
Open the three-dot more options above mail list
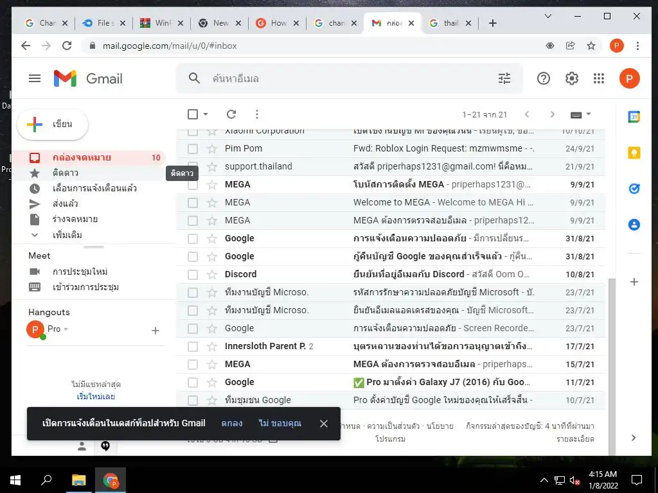coord(257,114)
